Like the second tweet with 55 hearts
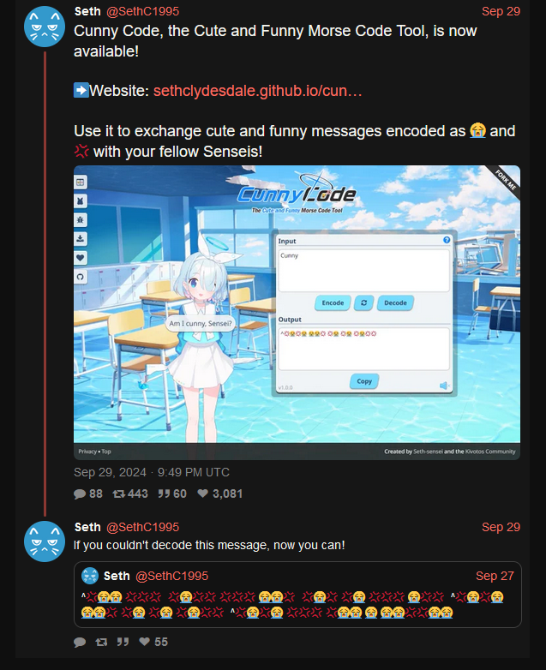546x670 pixels. (x=145, y=642)
